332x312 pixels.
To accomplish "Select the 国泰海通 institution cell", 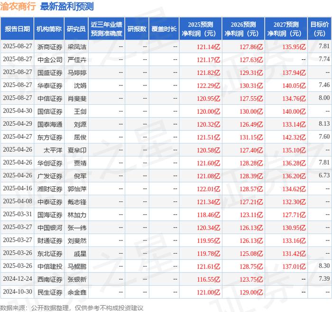I will tap(50, 124).
